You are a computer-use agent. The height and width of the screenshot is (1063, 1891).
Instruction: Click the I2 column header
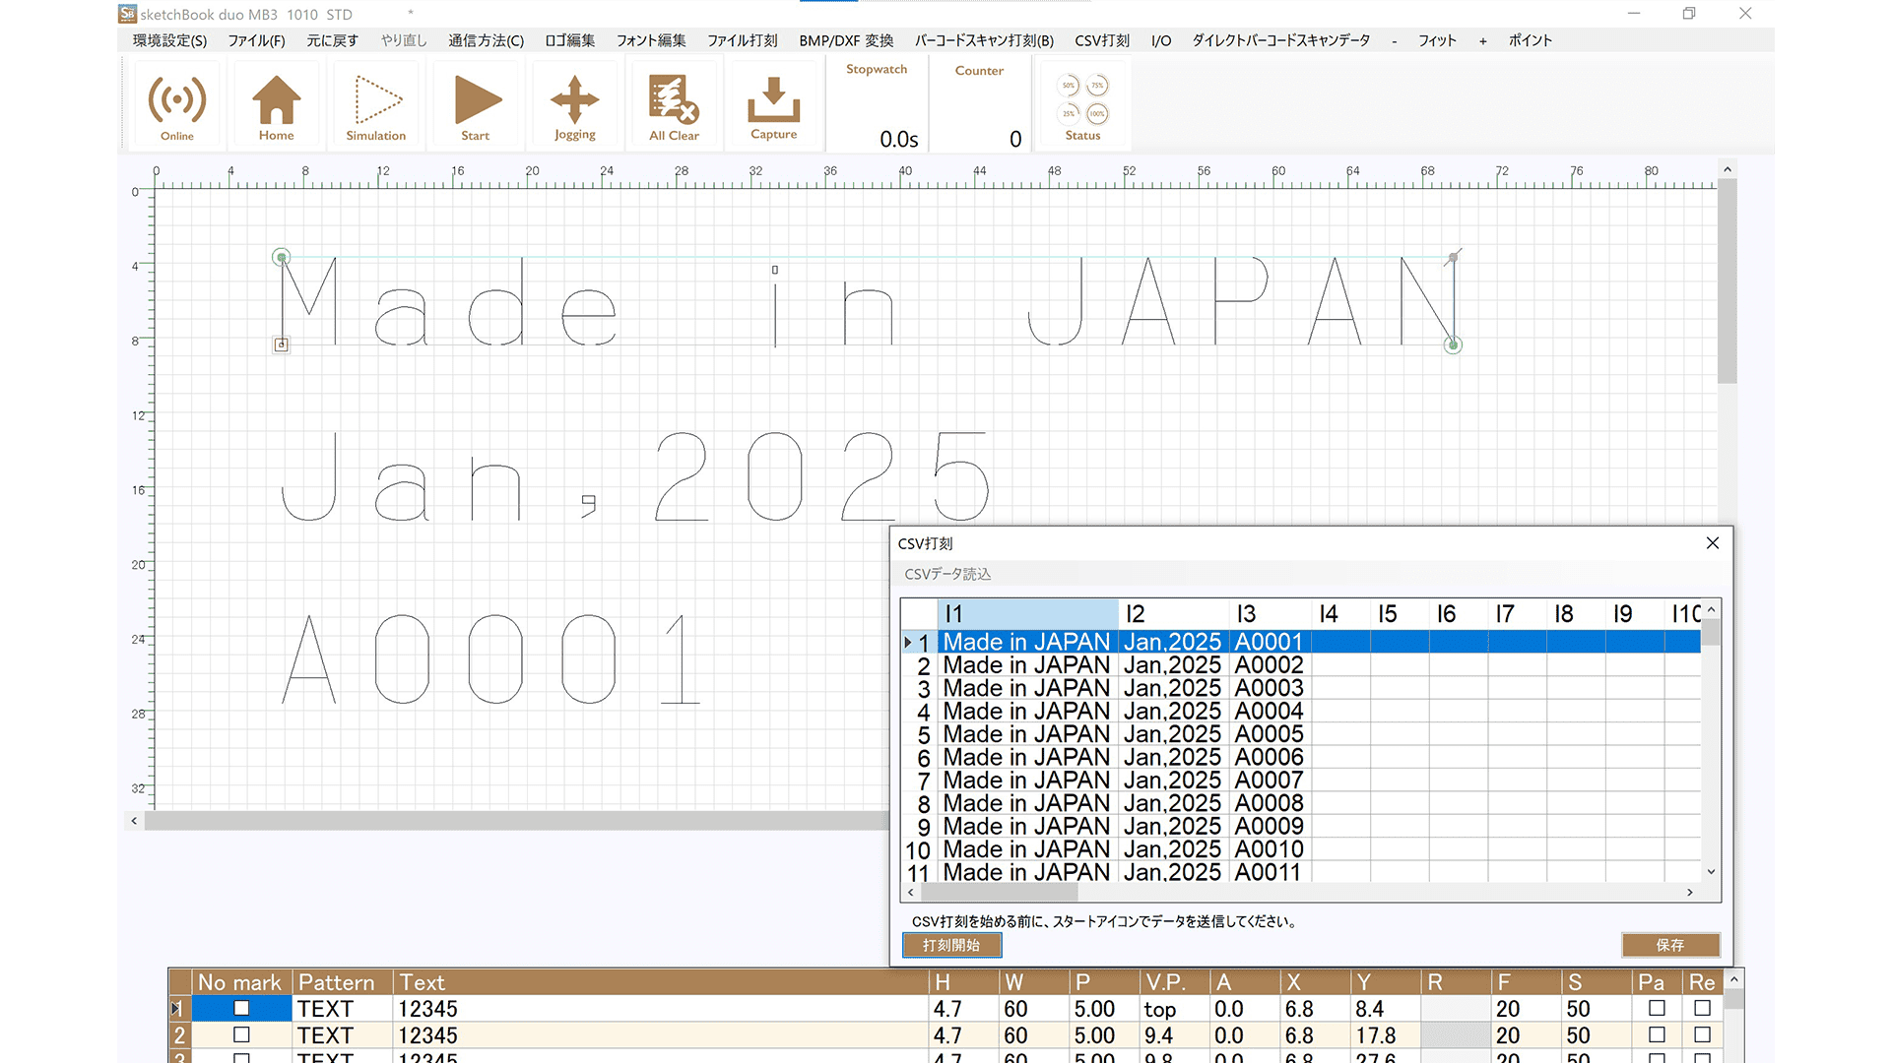(1174, 614)
